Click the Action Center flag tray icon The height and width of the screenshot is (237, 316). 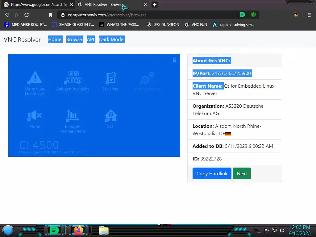(x=267, y=230)
